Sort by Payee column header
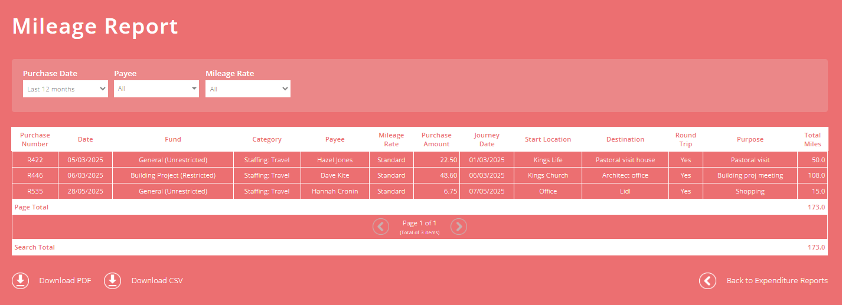842x305 pixels. (x=335, y=140)
